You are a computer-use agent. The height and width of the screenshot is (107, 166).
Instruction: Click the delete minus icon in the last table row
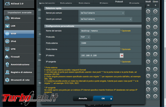156,96
